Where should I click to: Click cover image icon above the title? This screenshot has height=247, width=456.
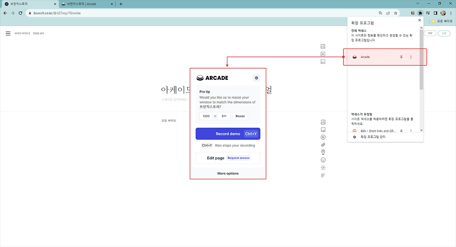pyautogui.click(x=323, y=46)
